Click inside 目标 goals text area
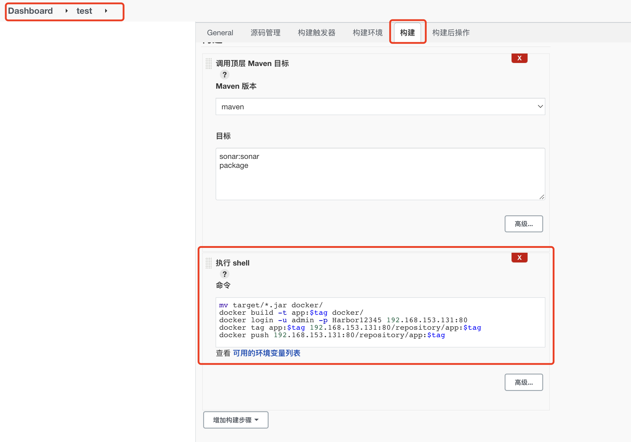 380,179
